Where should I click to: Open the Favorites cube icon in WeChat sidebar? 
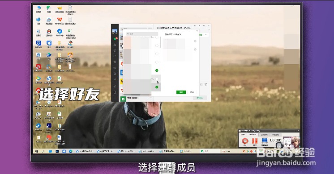point(115,50)
